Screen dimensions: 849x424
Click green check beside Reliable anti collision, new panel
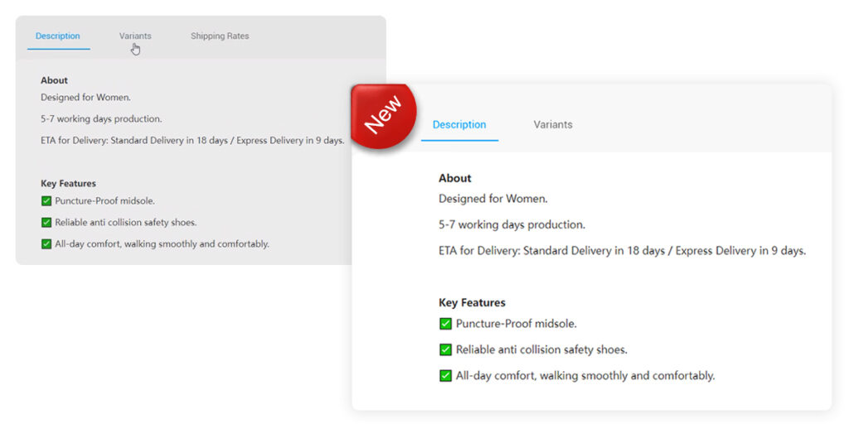pyautogui.click(x=445, y=350)
